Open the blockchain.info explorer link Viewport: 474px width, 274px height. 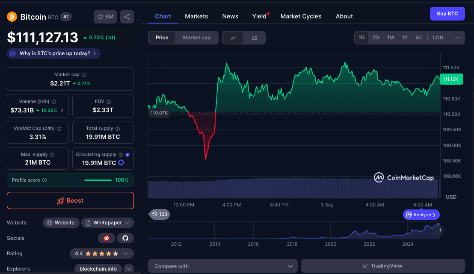(98, 268)
